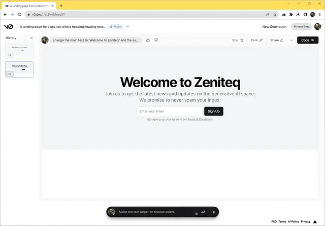Star this generation
The width and height of the screenshot is (325, 226).
238,40
